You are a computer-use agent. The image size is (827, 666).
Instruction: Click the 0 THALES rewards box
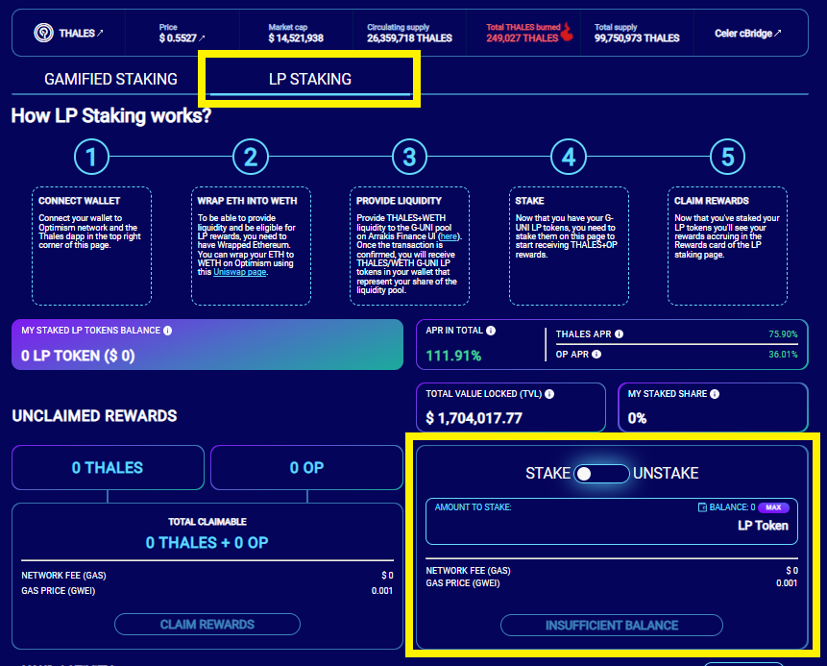pyautogui.click(x=108, y=468)
